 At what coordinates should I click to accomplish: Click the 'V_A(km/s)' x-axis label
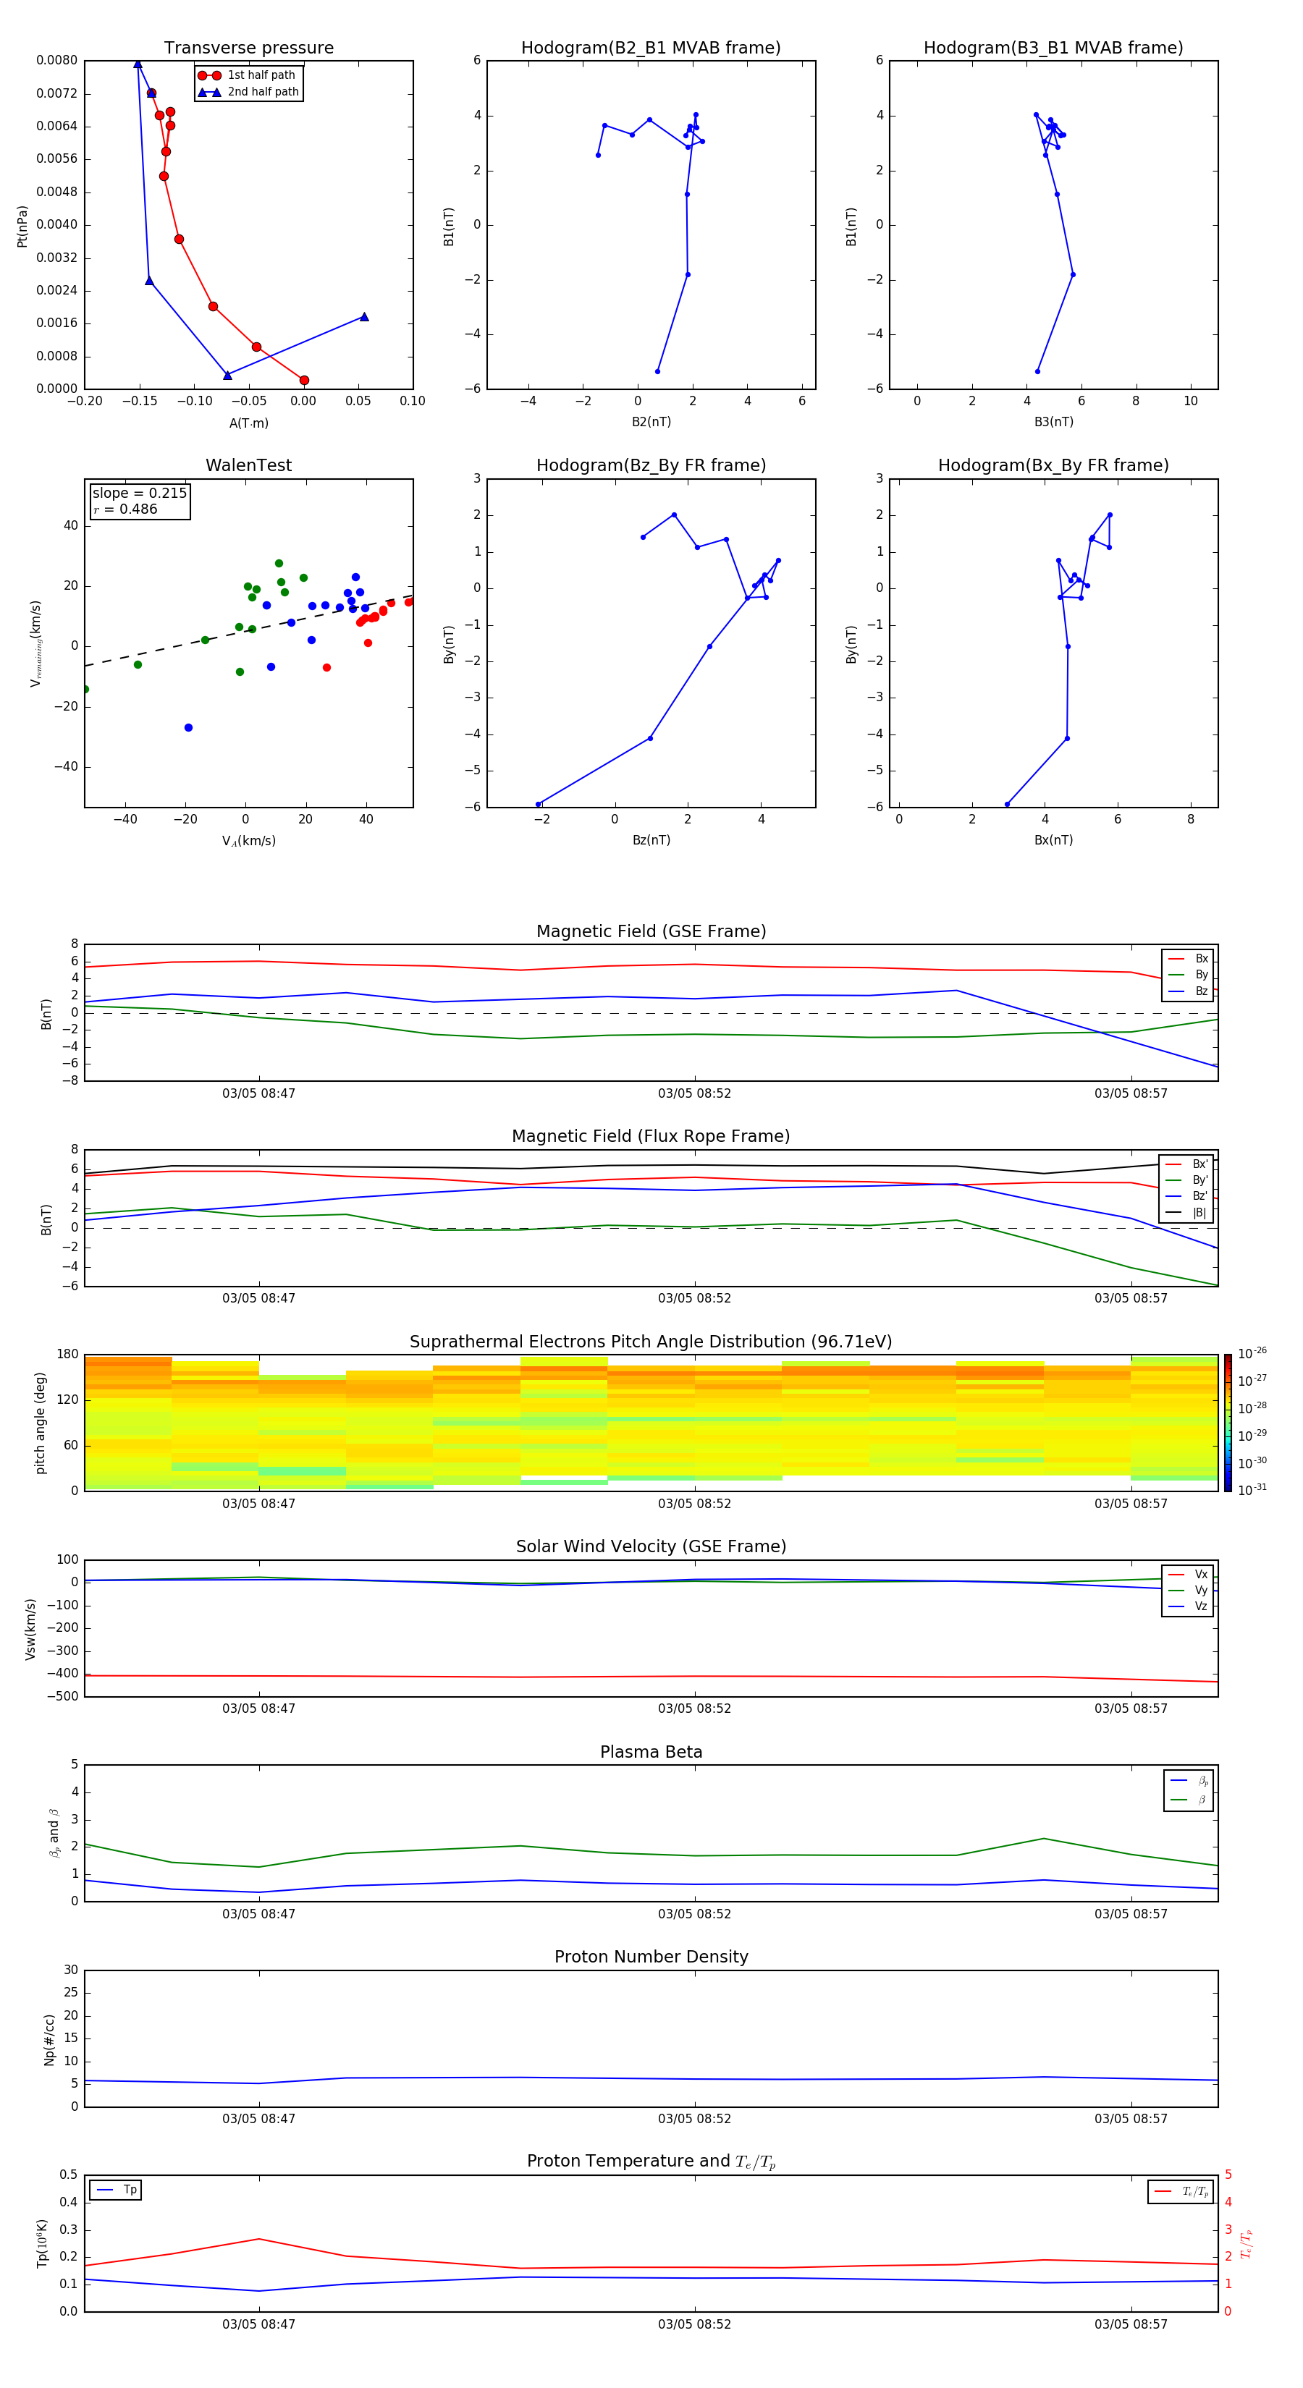click(x=248, y=841)
